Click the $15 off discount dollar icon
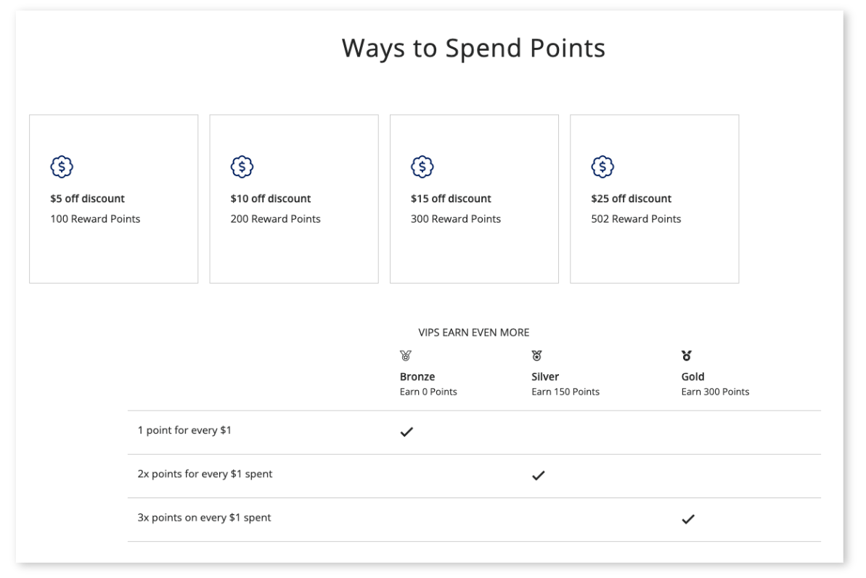The image size is (866, 578). point(422,167)
